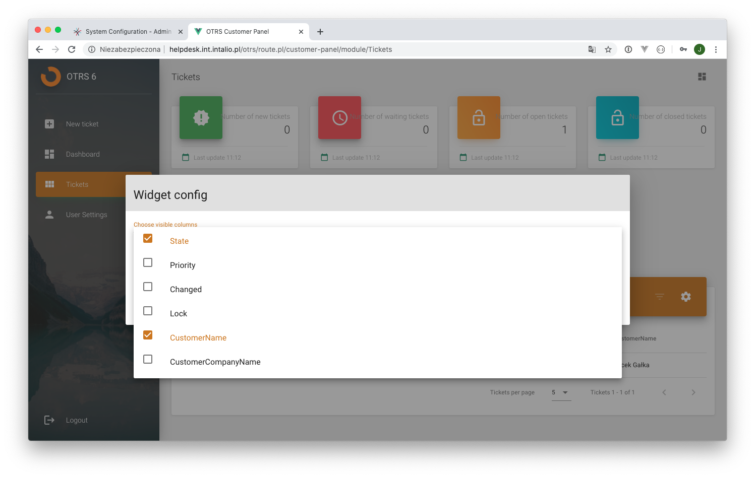This screenshot has width=755, height=478.
Task: Go to next tickets page chevron
Action: pyautogui.click(x=693, y=392)
